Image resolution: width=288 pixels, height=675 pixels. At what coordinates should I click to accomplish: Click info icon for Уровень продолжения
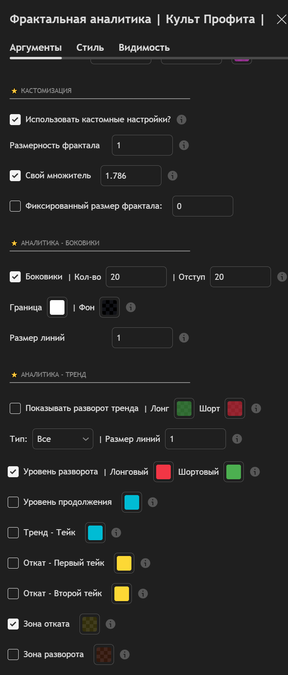click(x=153, y=502)
